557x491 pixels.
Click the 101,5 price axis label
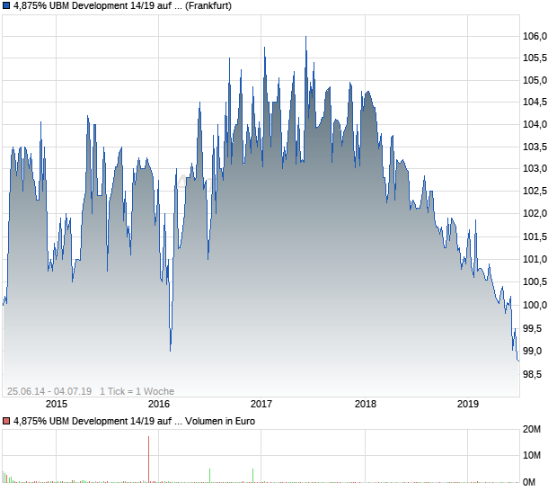tap(535, 237)
